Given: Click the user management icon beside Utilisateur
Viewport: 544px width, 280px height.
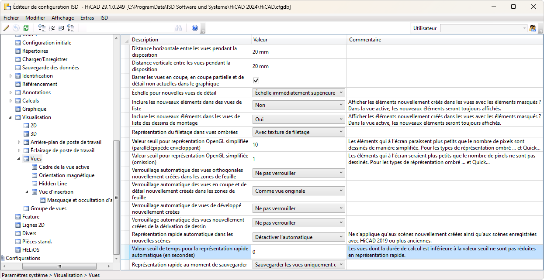Looking at the screenshot, I should coord(533,28).
